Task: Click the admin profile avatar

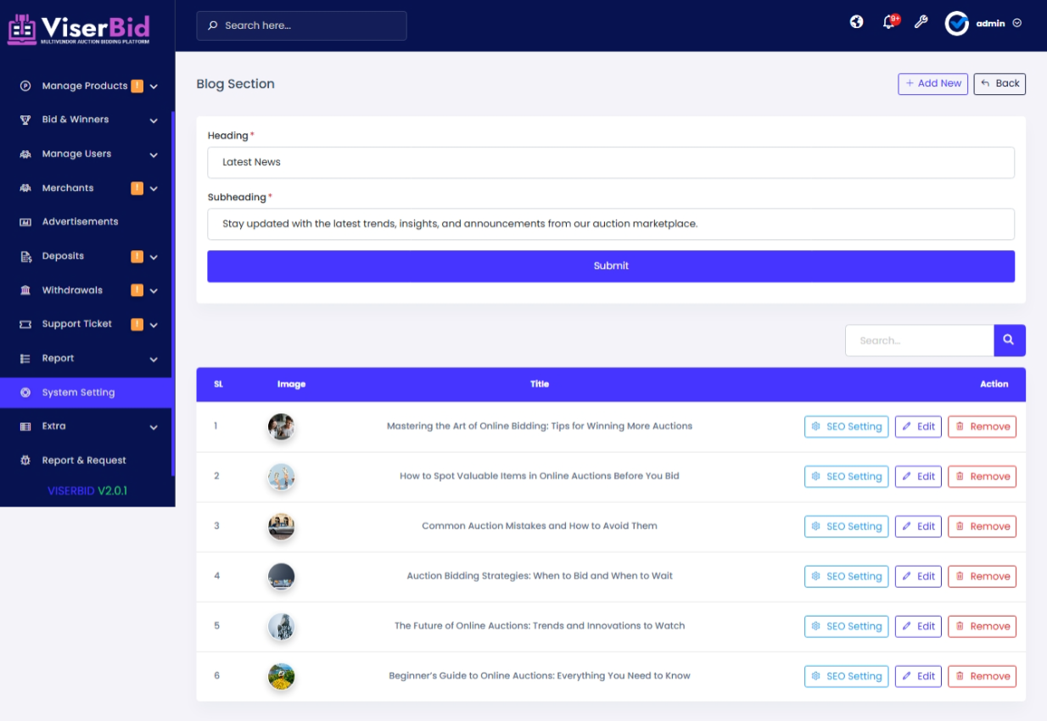Action: click(957, 24)
